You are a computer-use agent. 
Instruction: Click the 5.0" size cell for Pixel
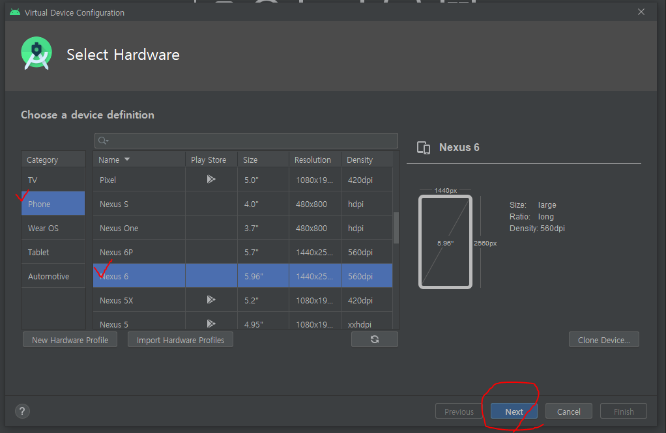pyautogui.click(x=263, y=180)
